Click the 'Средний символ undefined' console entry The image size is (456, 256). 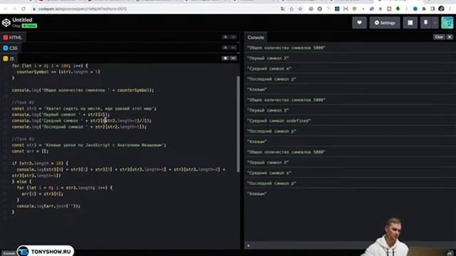(279, 121)
